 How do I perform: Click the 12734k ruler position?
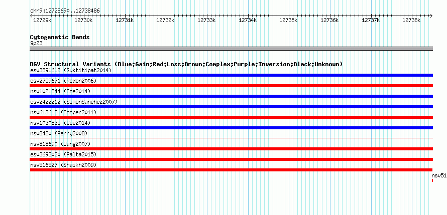click(x=248, y=20)
